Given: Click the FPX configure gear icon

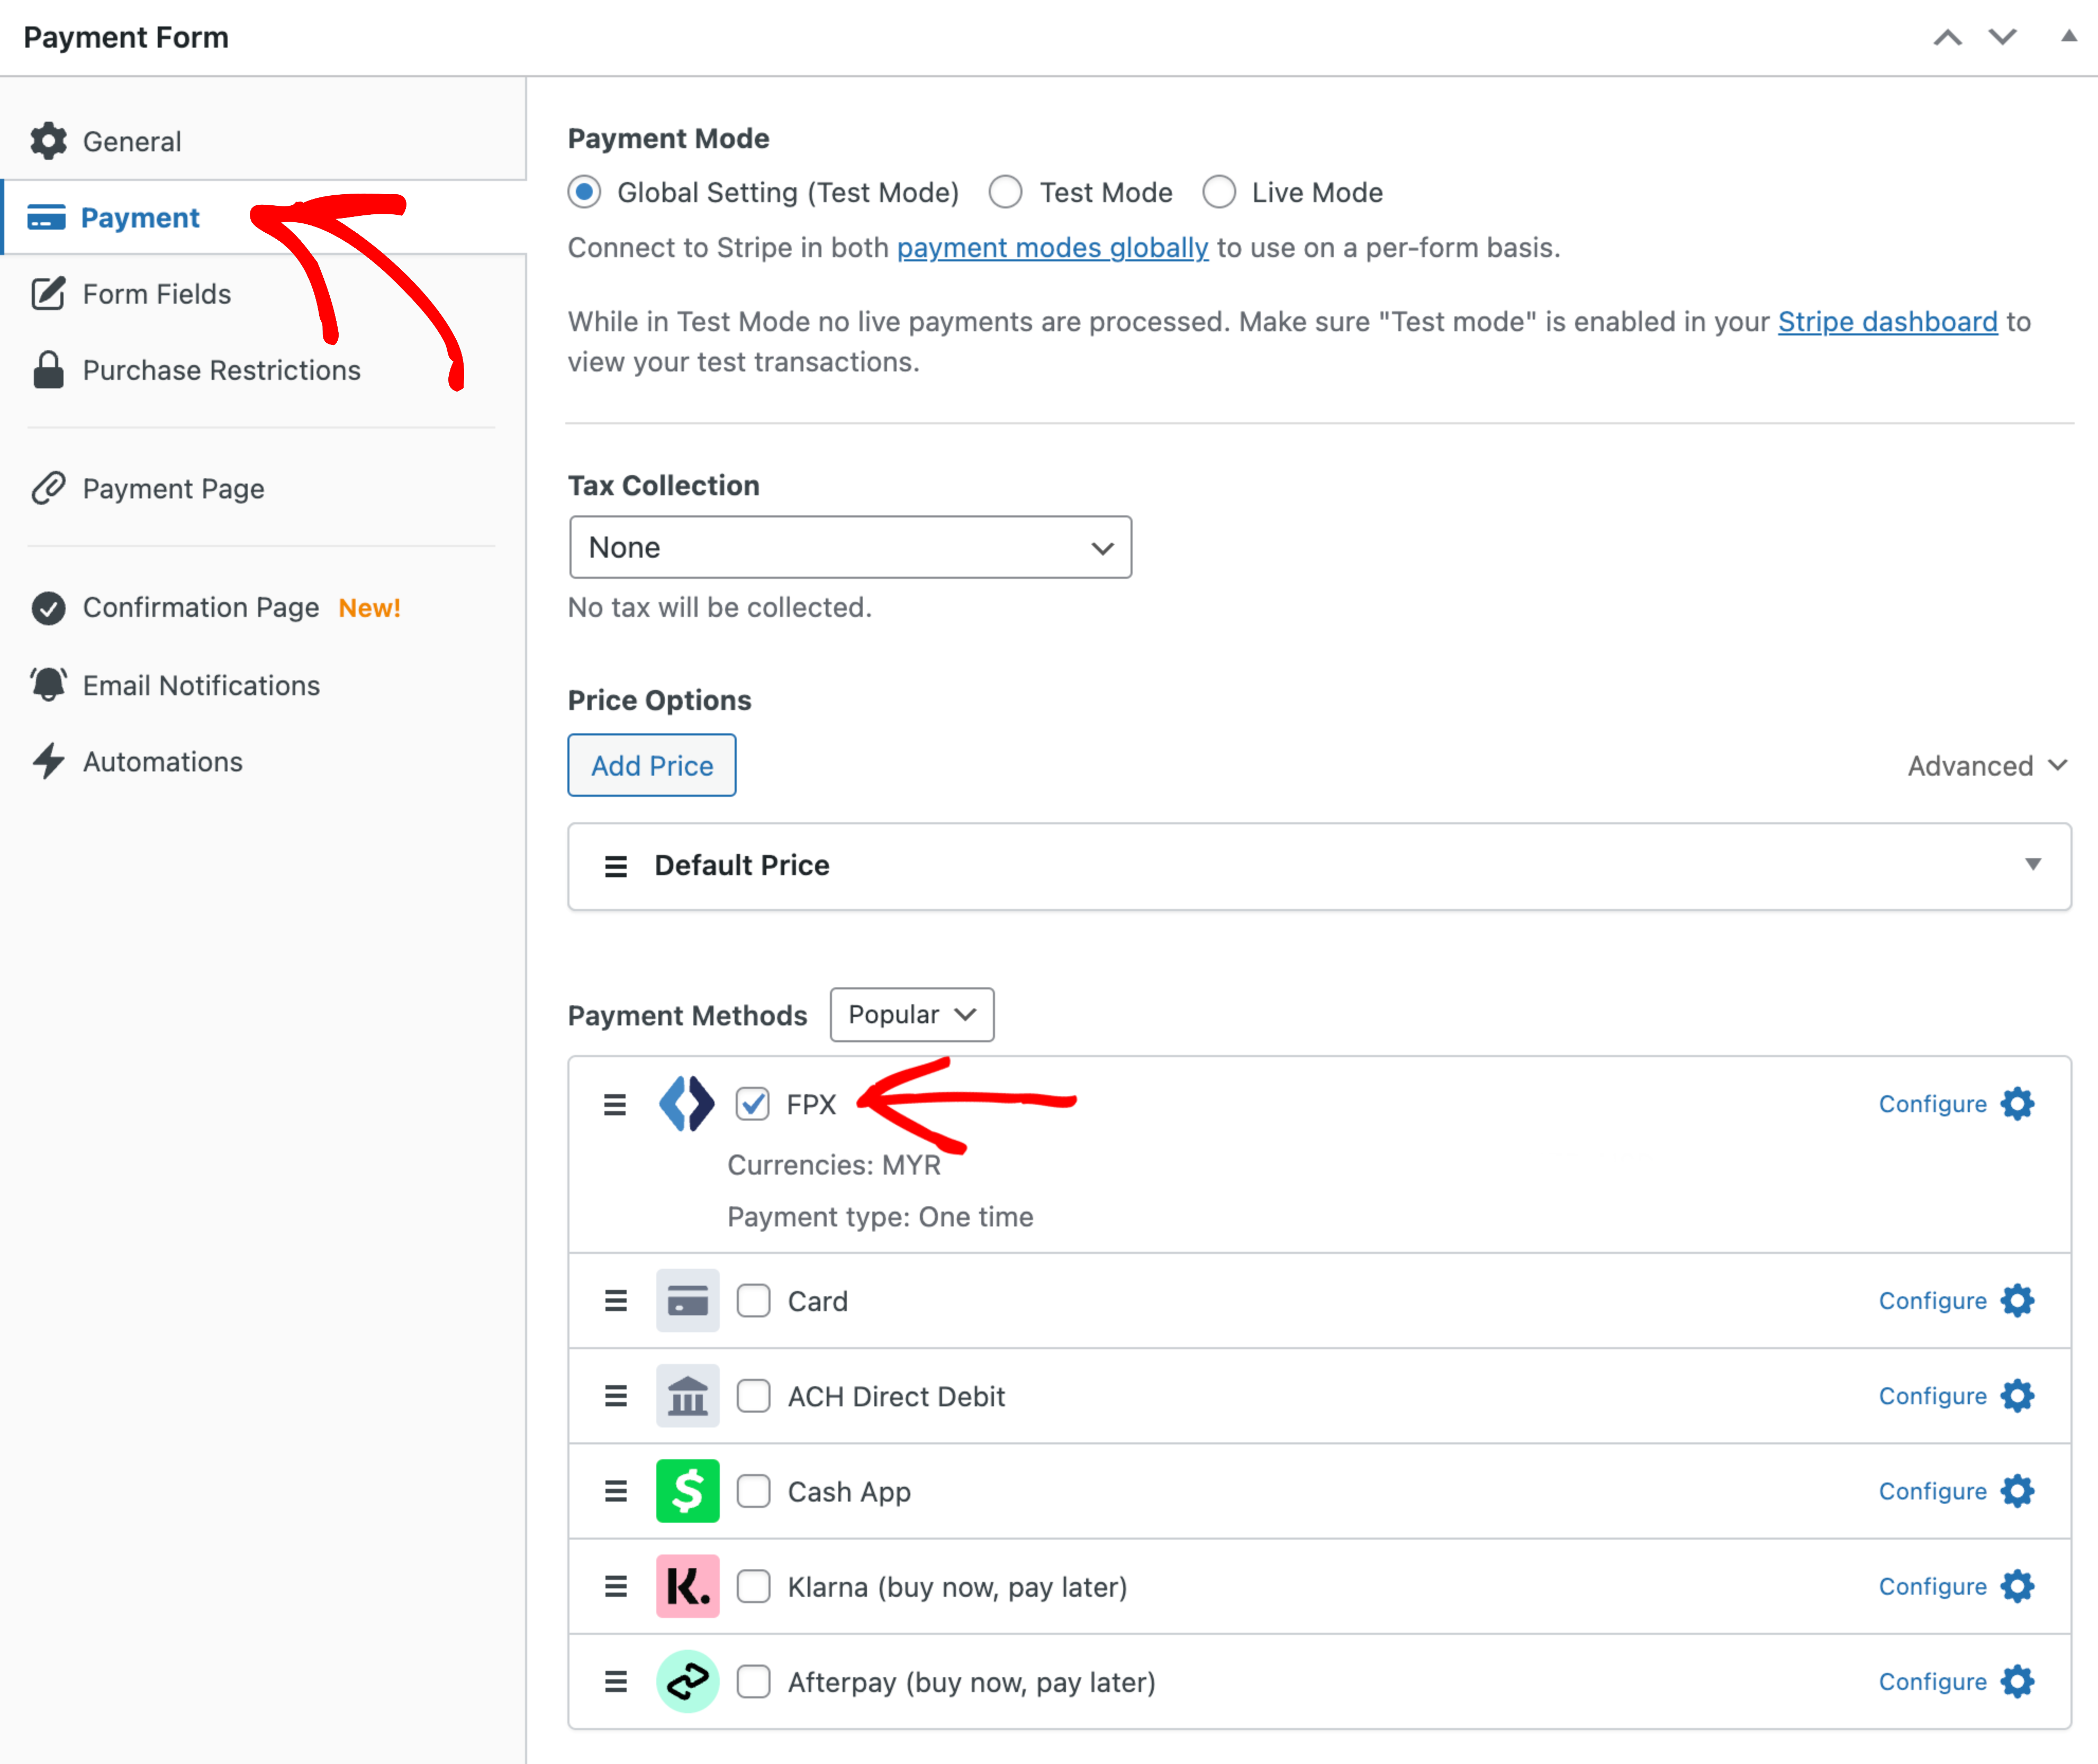Looking at the screenshot, I should pyautogui.click(x=2017, y=1104).
